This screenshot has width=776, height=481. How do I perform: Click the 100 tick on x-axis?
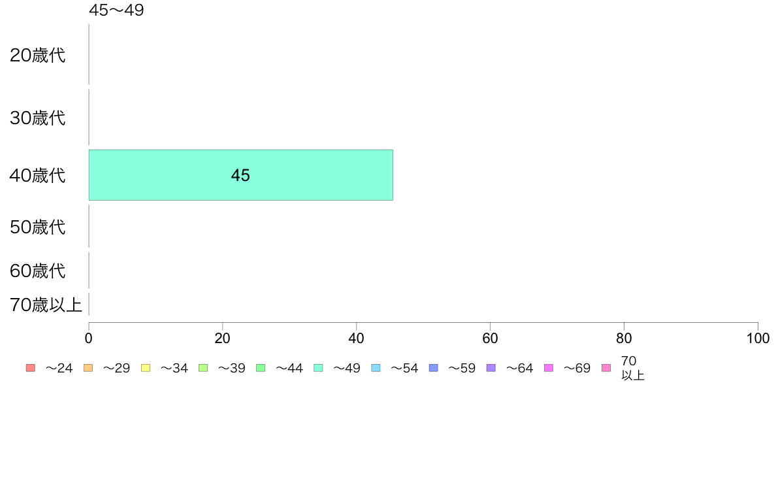click(758, 338)
